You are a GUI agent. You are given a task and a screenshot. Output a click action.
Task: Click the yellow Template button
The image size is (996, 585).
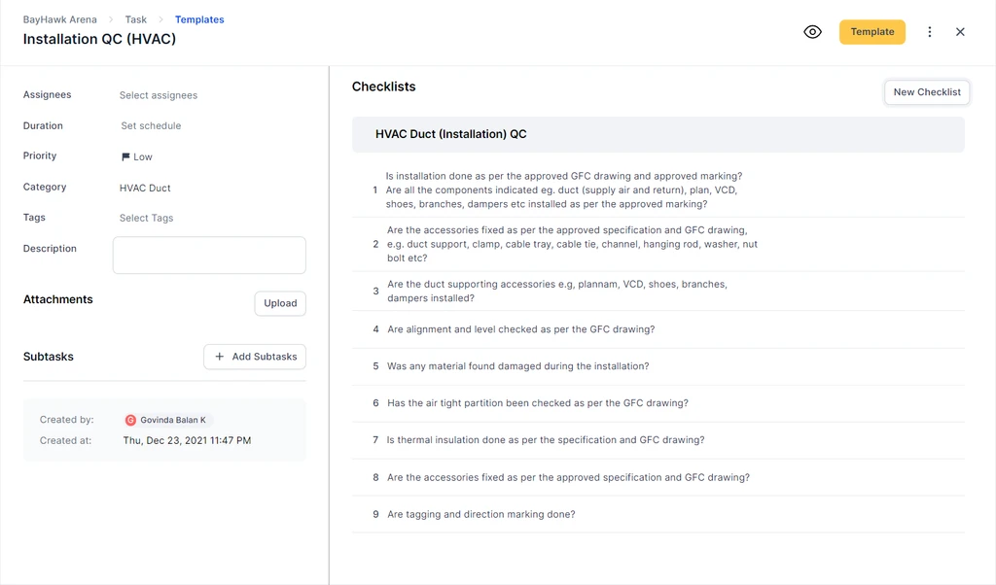point(871,32)
